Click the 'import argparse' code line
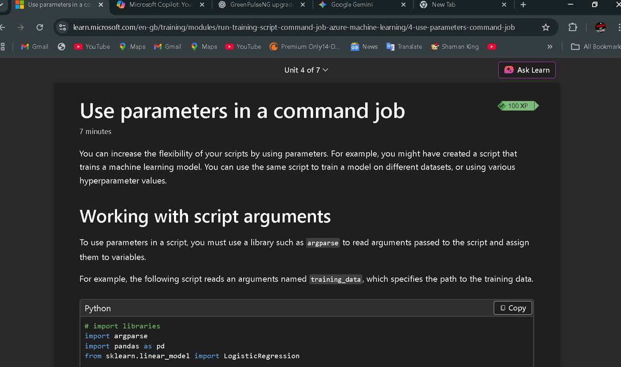 116,336
